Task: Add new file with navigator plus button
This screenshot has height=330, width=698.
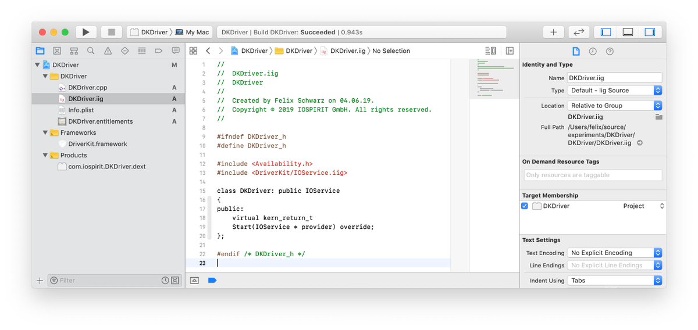Action: (x=40, y=281)
